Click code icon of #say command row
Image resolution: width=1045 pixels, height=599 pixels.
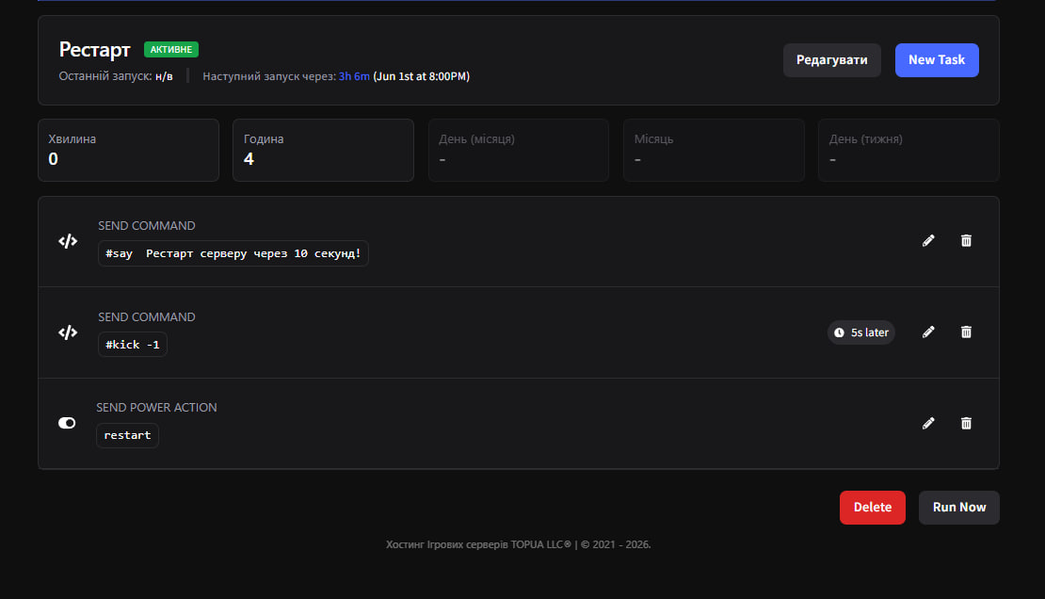(x=68, y=241)
